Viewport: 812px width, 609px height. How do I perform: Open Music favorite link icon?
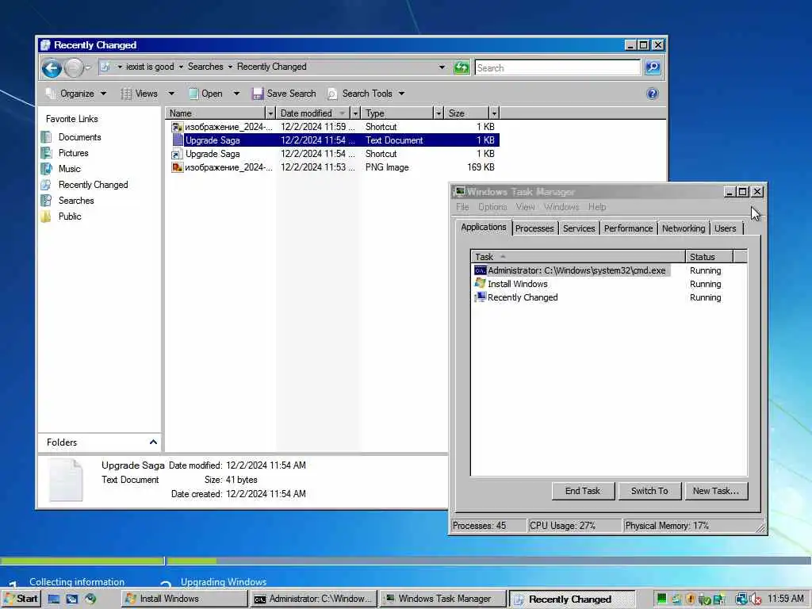[x=46, y=169]
